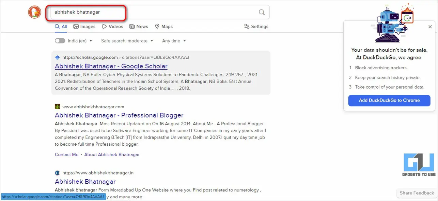Click the Google Scholar favicon

tap(57, 57)
